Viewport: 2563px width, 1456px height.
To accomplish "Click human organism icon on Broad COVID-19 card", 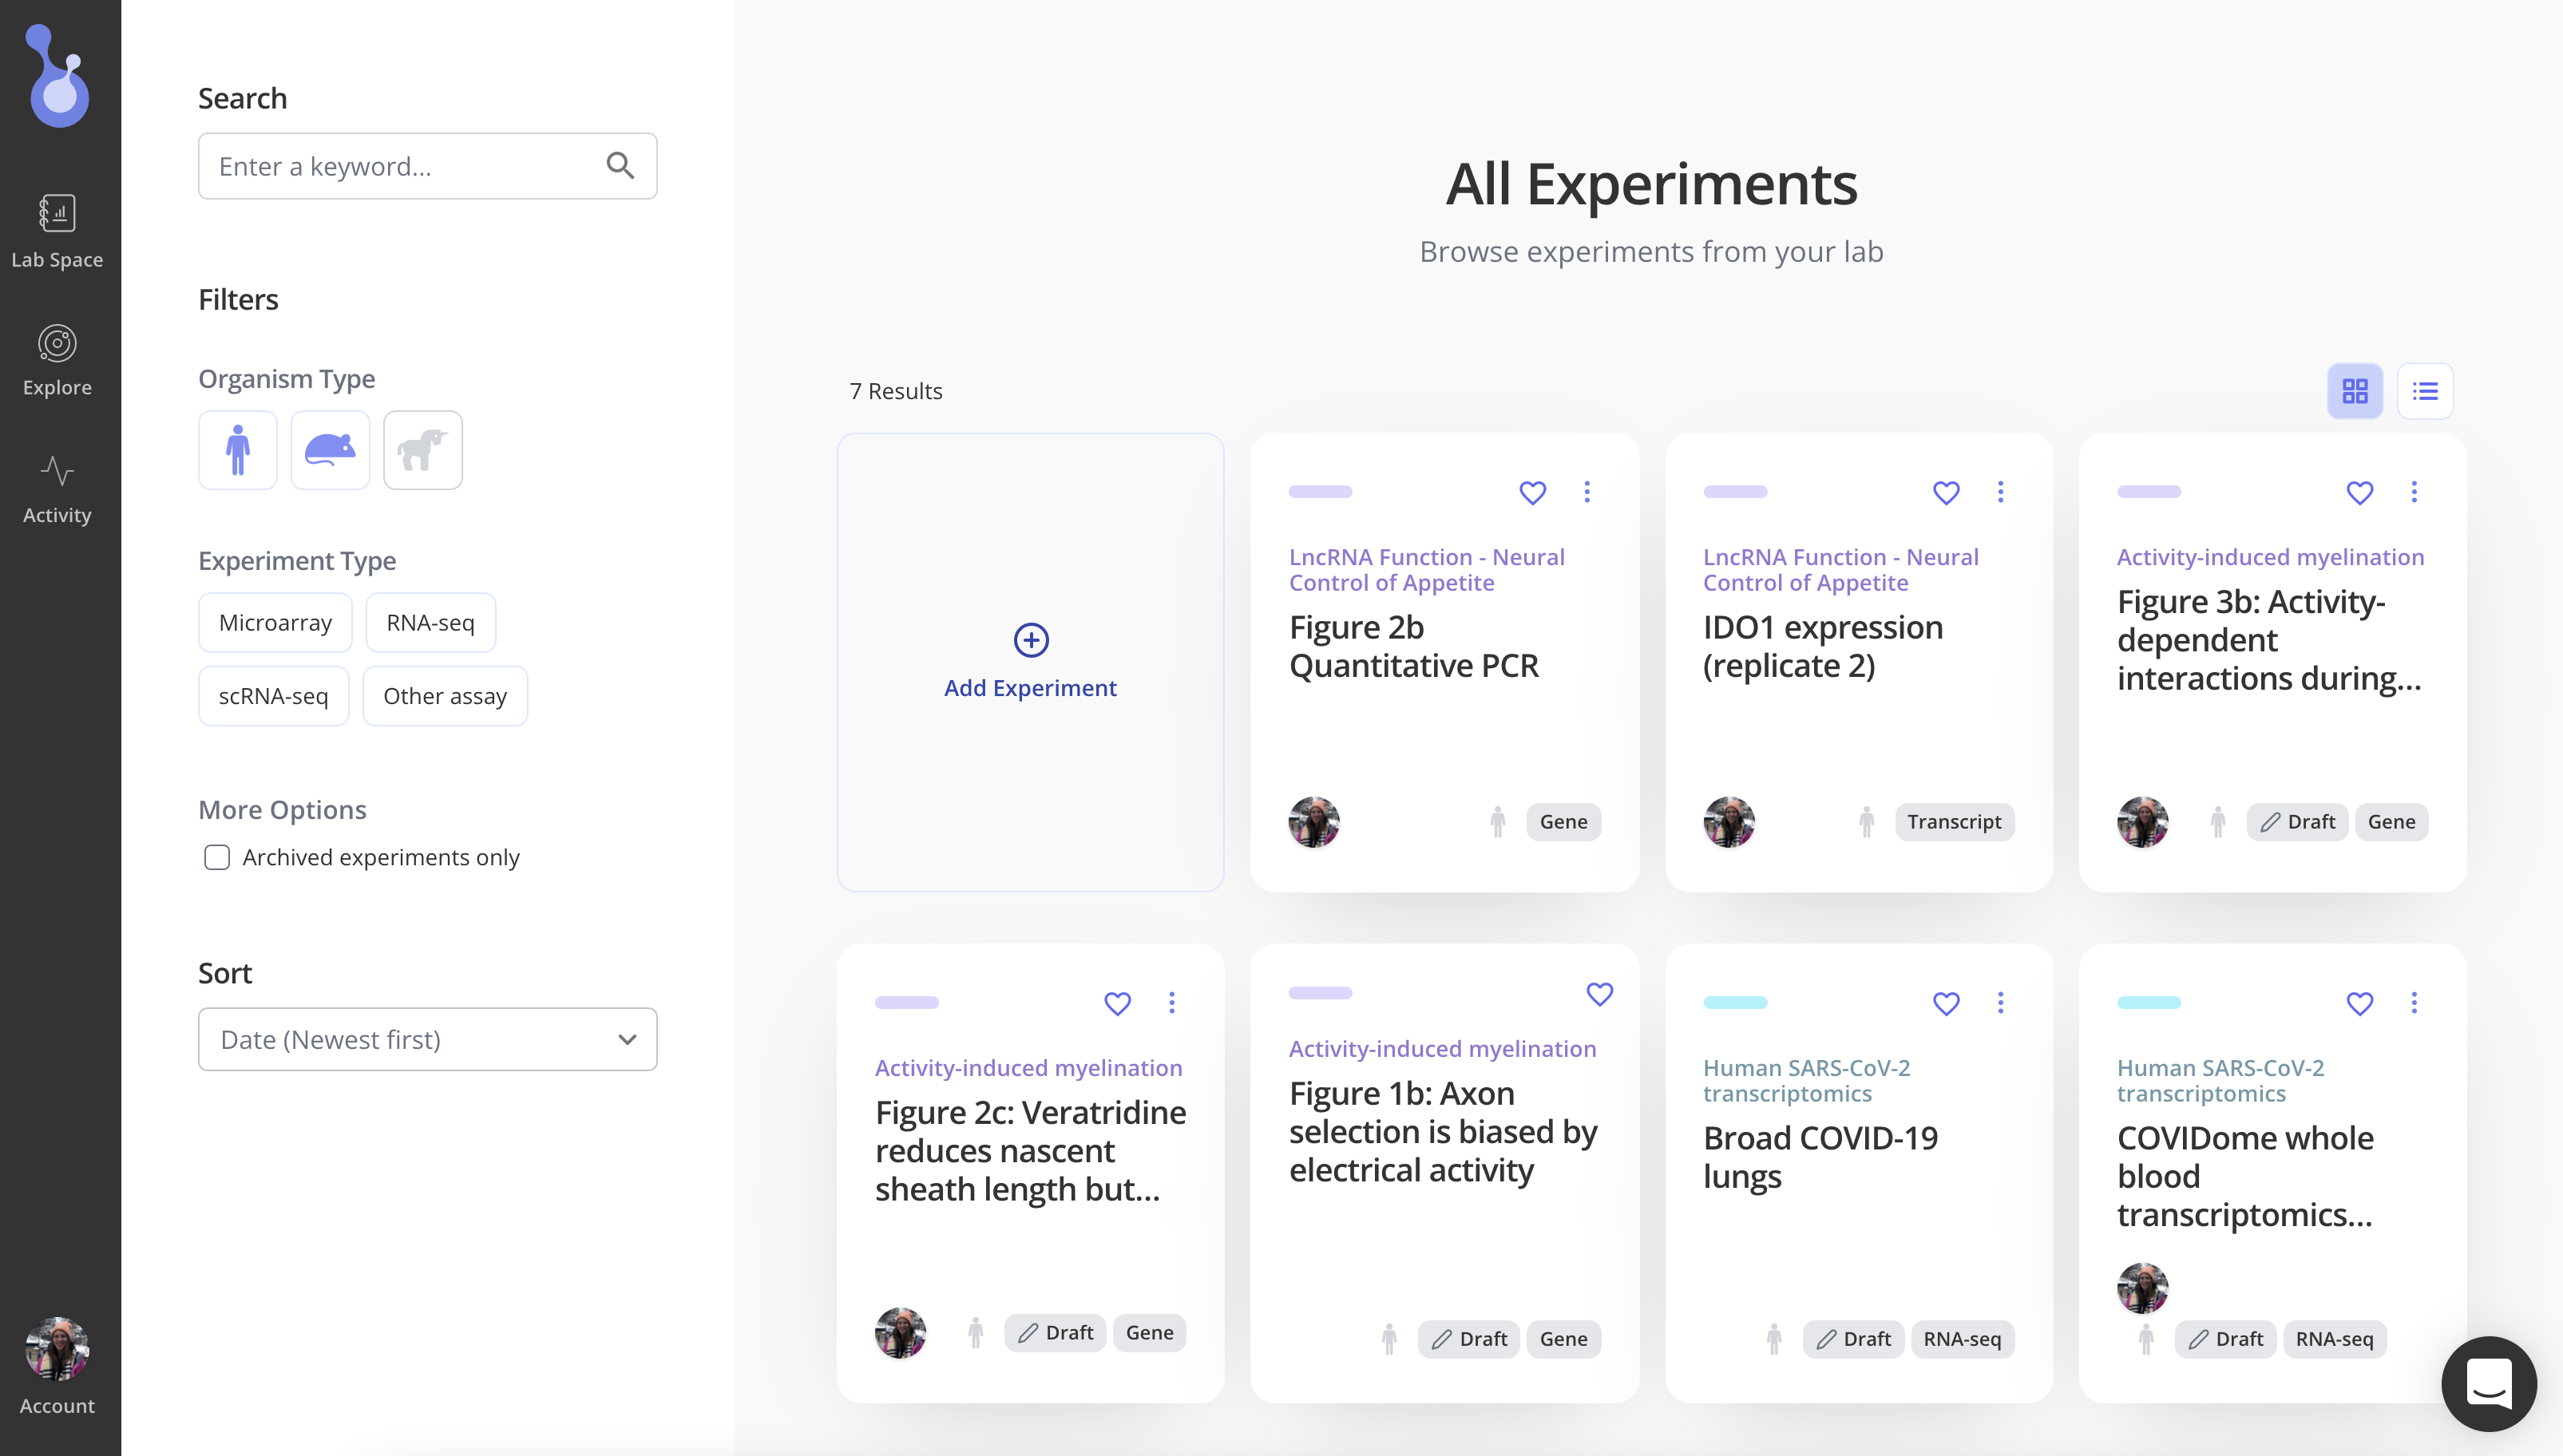I will point(1774,1339).
